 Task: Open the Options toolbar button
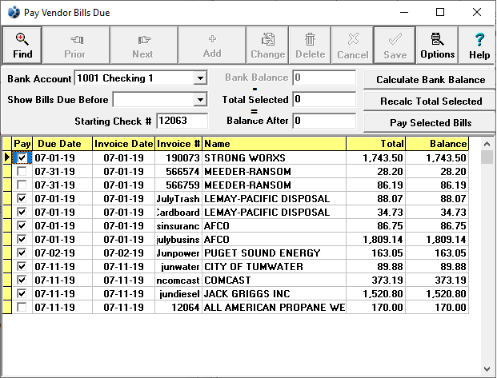(437, 38)
